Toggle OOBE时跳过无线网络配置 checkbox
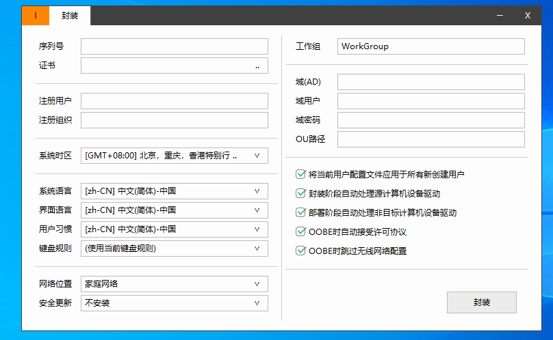This screenshot has width=553, height=340. click(x=300, y=251)
